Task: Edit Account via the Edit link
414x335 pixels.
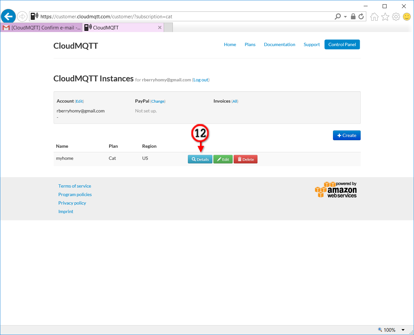Action: coord(80,101)
